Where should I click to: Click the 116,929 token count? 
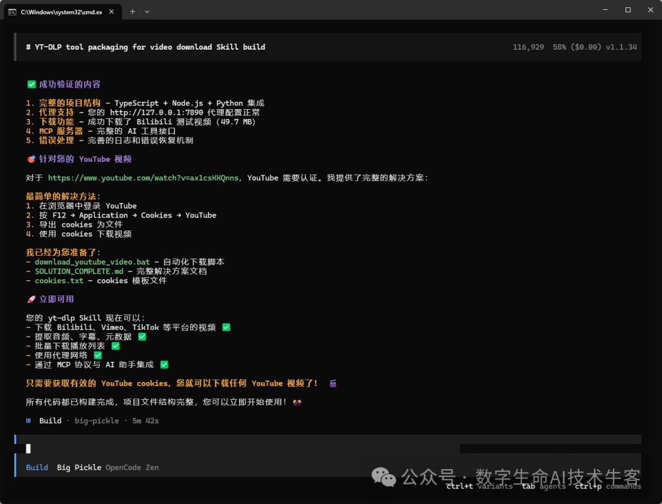(528, 47)
